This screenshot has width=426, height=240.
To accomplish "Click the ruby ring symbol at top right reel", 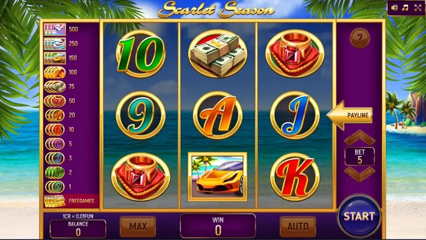I will tap(295, 53).
